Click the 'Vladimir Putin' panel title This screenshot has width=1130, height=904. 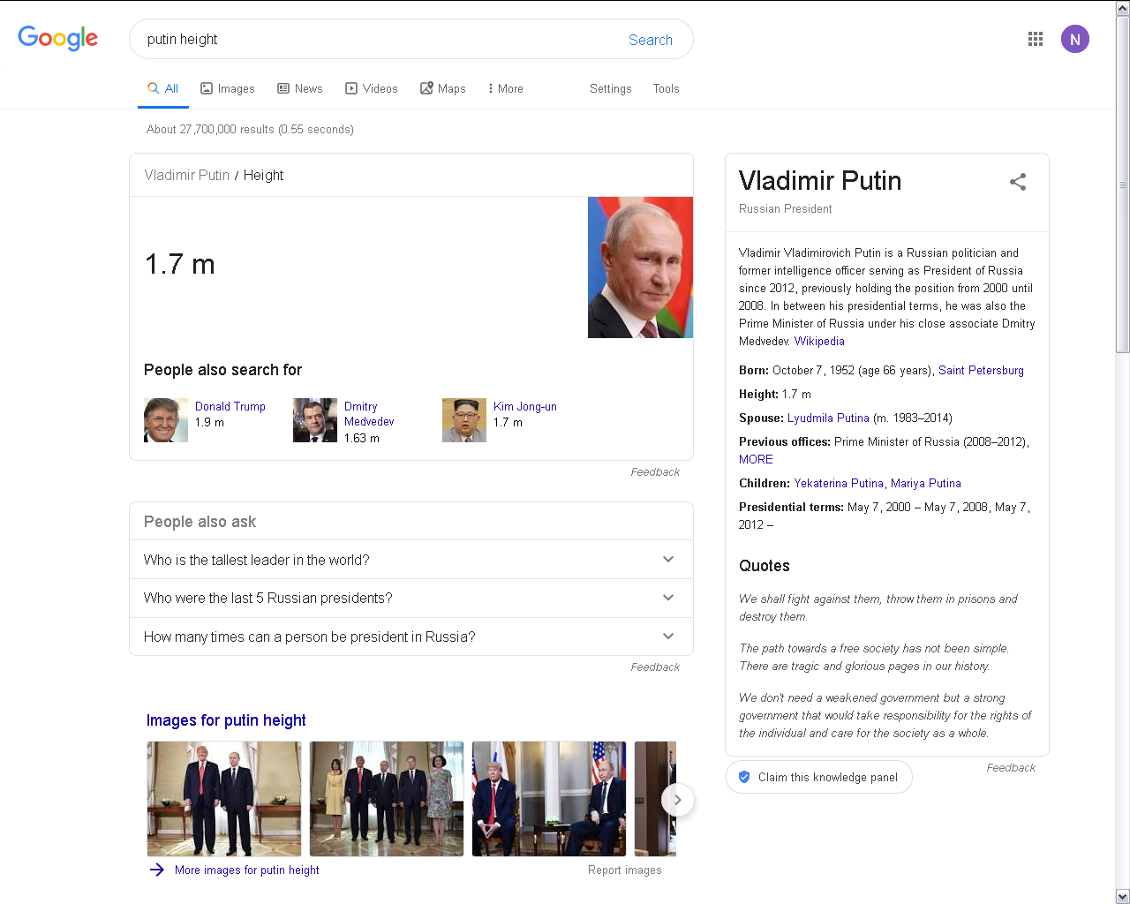(820, 180)
